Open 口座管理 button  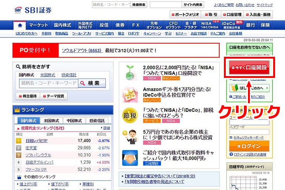point(232,14)
